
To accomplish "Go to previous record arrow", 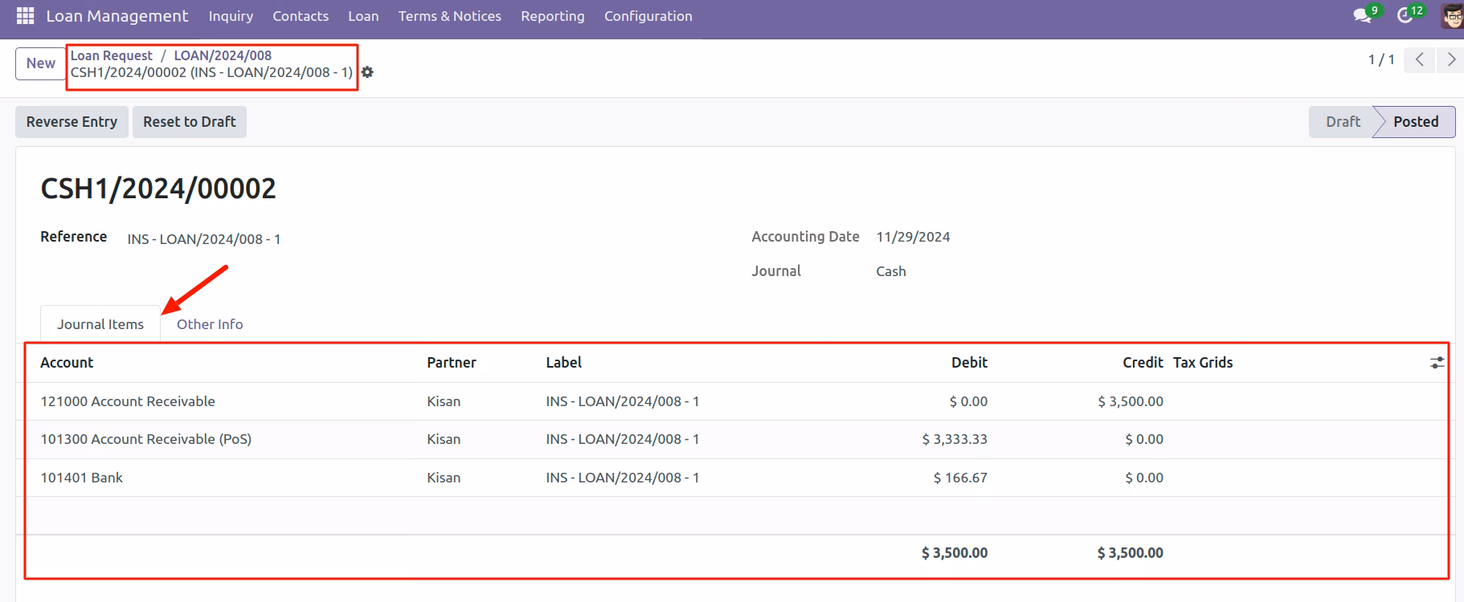I will [x=1420, y=59].
